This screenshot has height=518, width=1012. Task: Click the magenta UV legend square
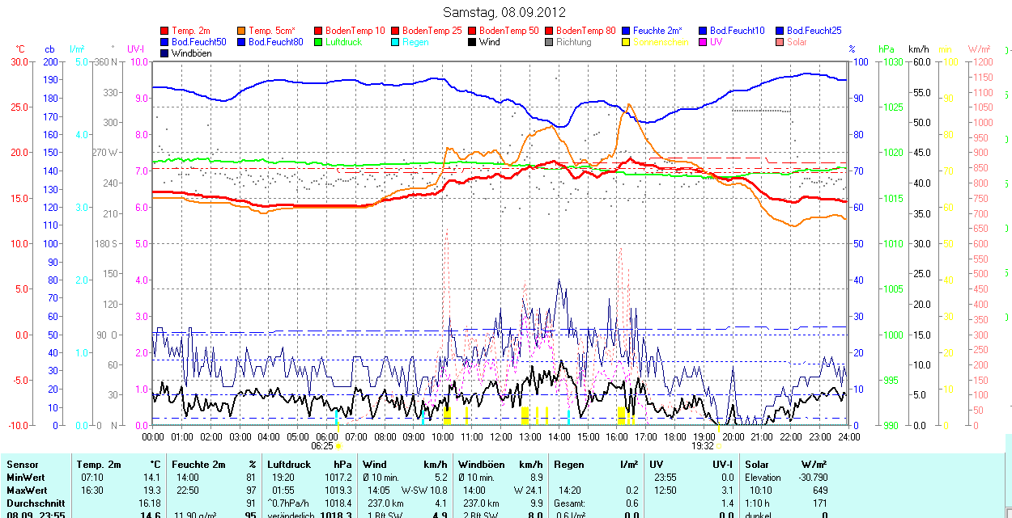click(x=702, y=42)
